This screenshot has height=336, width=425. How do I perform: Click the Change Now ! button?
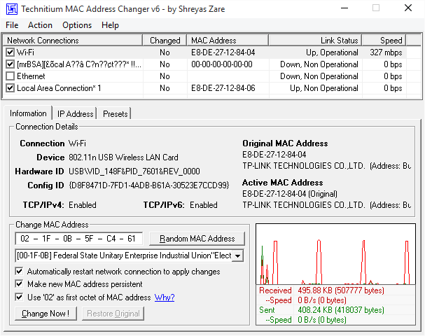click(46, 314)
